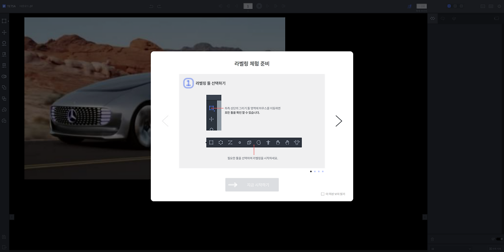504x252 pixels.
Task: Click the car image on the canvas
Action: pos(87,98)
